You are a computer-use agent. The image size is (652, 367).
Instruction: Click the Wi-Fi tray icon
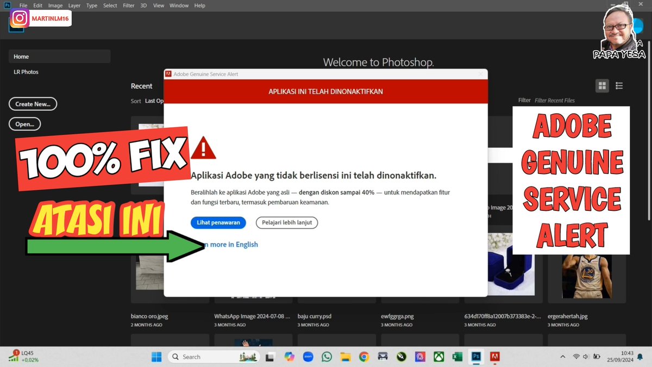[576, 357]
